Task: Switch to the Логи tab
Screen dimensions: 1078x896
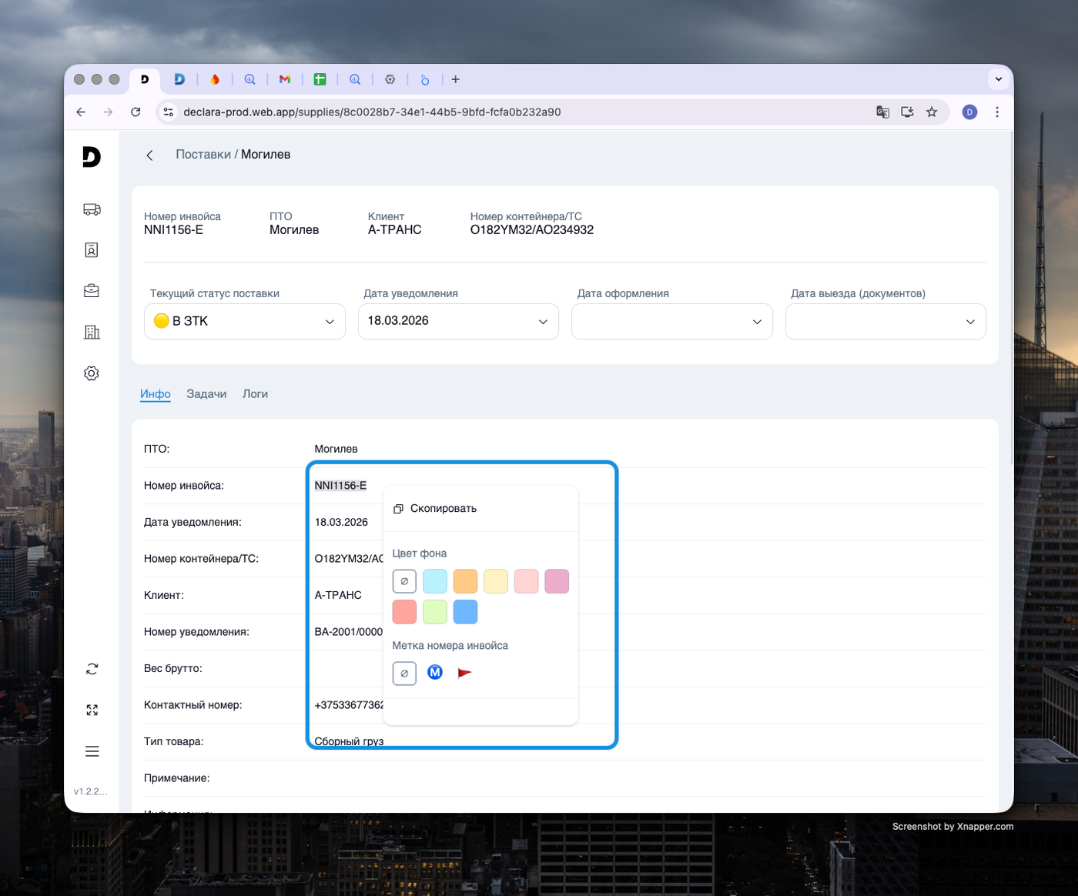Action: (x=255, y=394)
